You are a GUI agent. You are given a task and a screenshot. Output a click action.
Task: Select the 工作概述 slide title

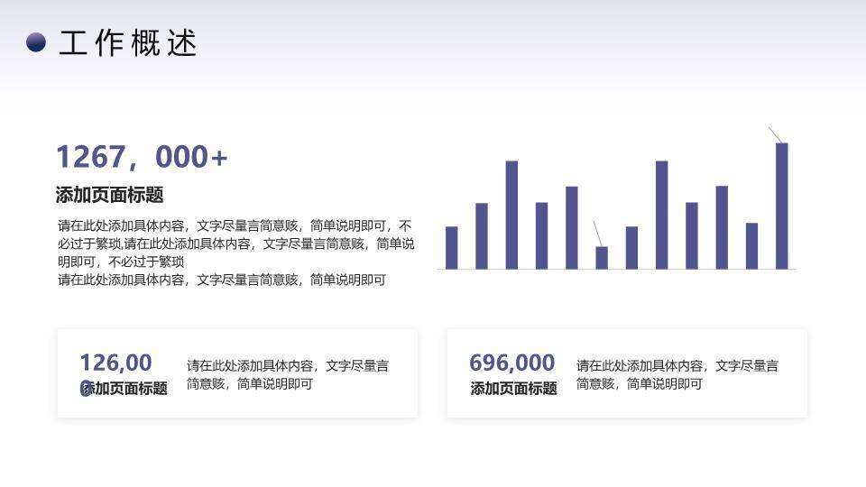coord(127,43)
